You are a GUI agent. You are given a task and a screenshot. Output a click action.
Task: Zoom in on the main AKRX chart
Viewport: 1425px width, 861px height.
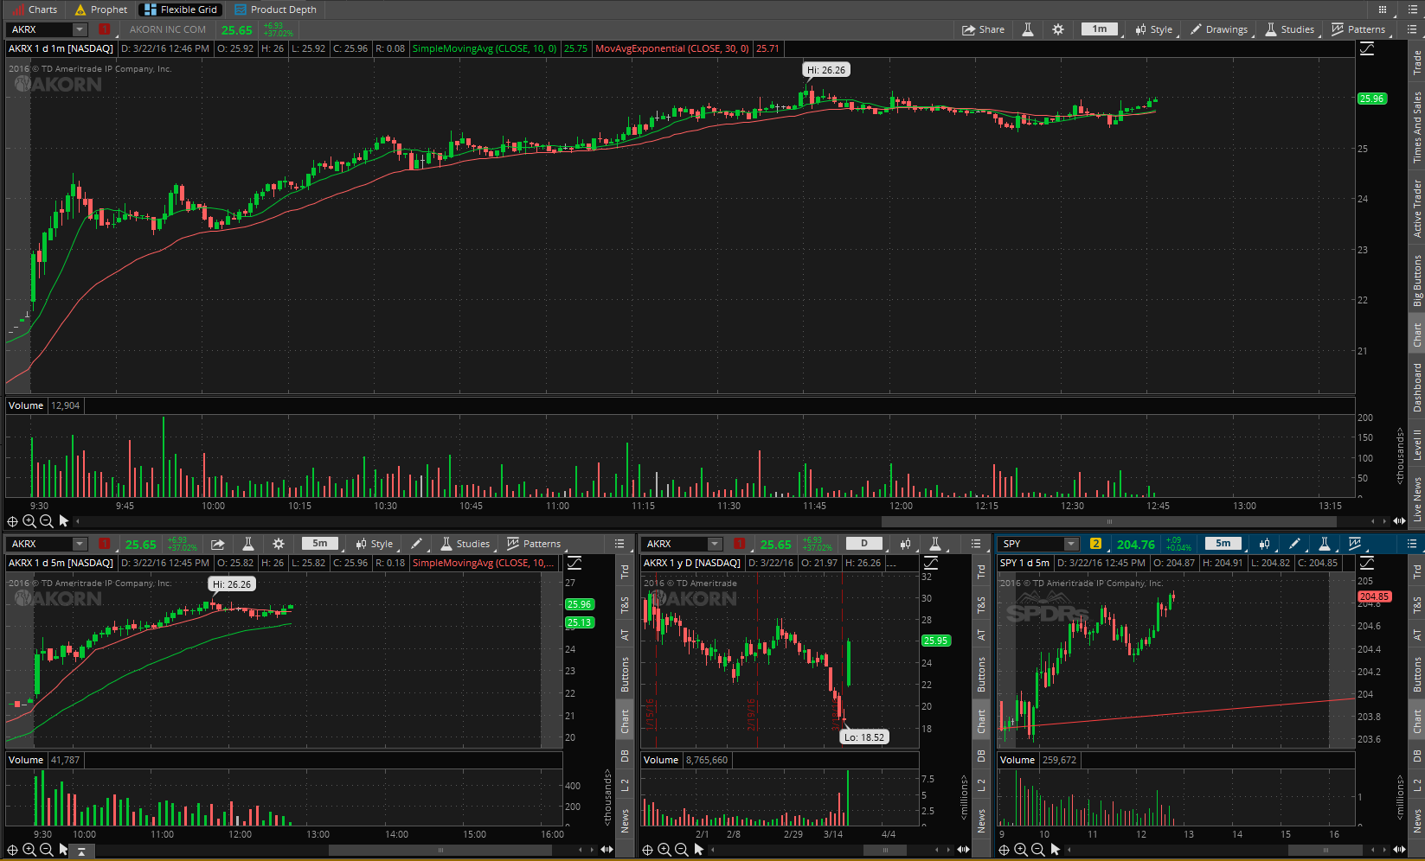(x=29, y=521)
